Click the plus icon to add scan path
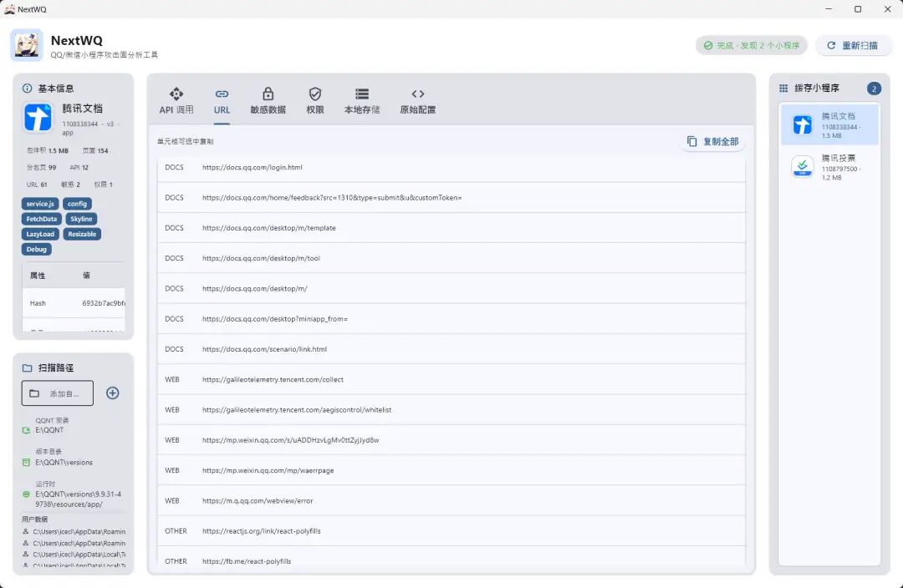 [x=113, y=393]
